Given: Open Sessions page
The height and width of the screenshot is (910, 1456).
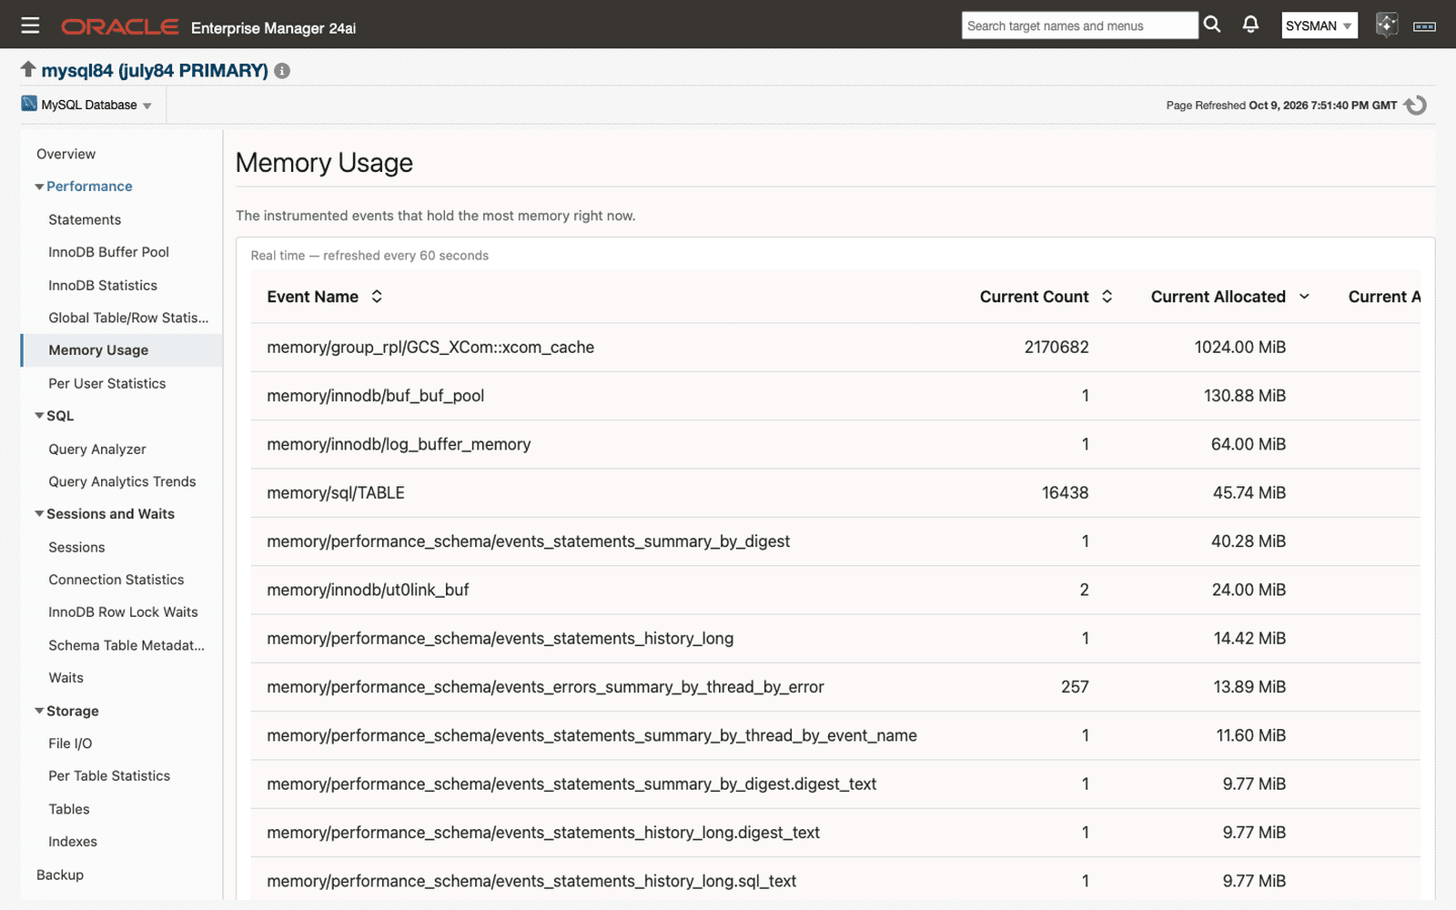Looking at the screenshot, I should [76, 547].
